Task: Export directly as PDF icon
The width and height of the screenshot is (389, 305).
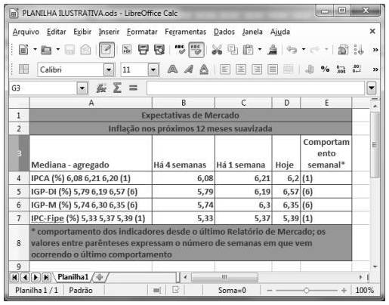Action: (127, 50)
